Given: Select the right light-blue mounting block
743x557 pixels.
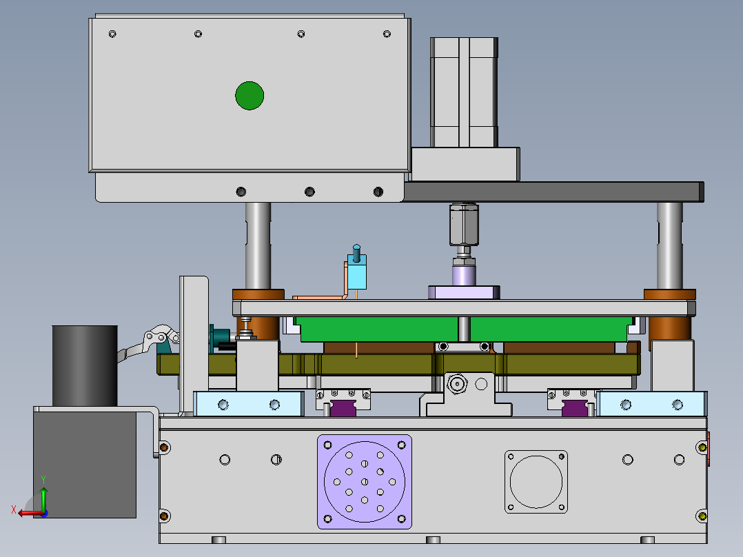Looking at the screenshot, I should coord(652,405).
